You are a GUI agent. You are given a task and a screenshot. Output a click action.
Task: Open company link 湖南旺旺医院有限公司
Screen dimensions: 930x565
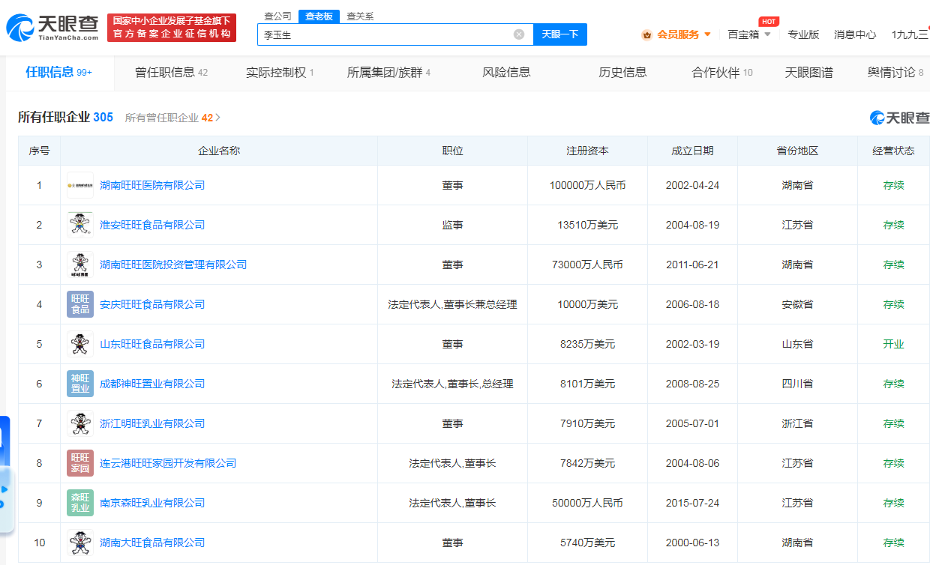[152, 185]
